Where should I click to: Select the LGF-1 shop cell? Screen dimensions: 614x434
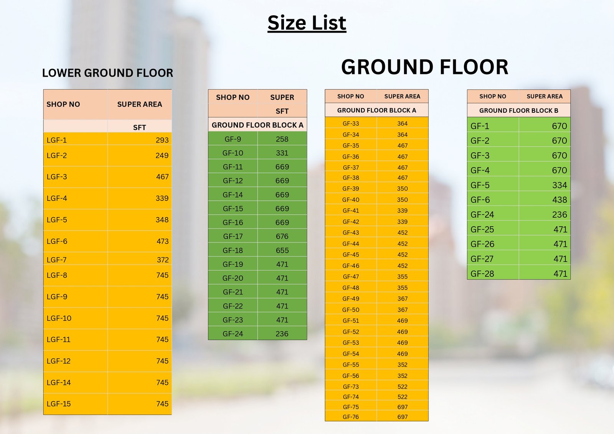click(57, 140)
